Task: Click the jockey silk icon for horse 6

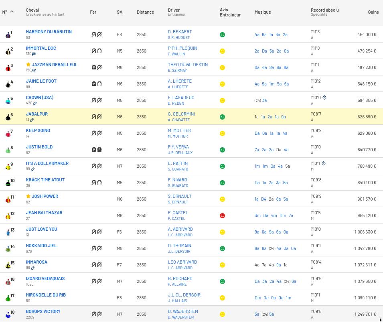Action: pos(8,117)
